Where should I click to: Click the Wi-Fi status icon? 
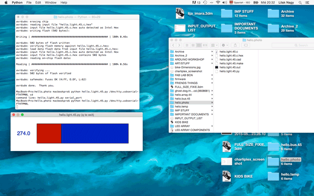(x=218, y=3)
